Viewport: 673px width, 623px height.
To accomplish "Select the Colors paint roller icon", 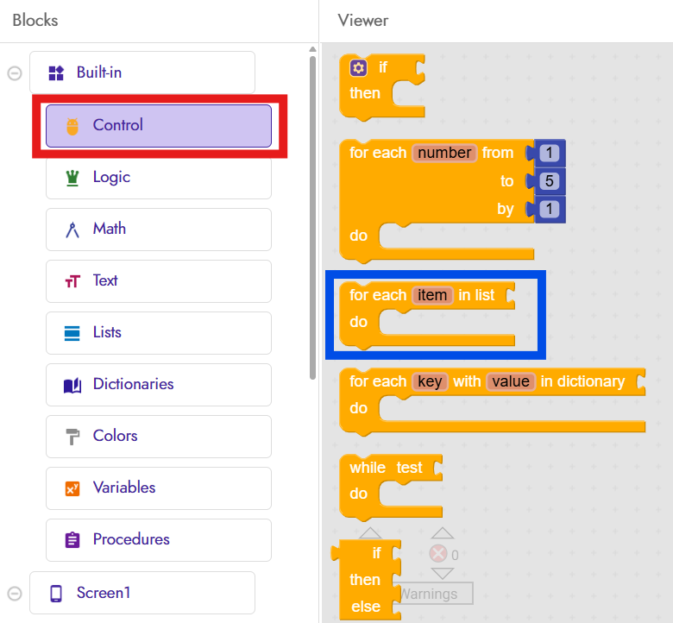I will tap(72, 437).
